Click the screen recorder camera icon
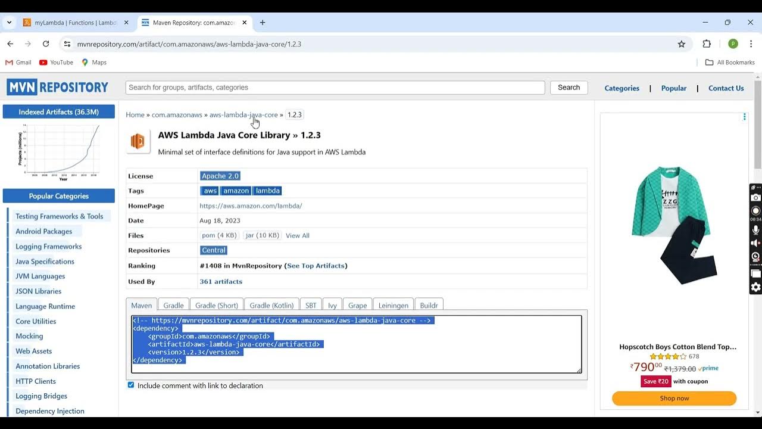Viewport: 762px width, 429px height. (755, 197)
